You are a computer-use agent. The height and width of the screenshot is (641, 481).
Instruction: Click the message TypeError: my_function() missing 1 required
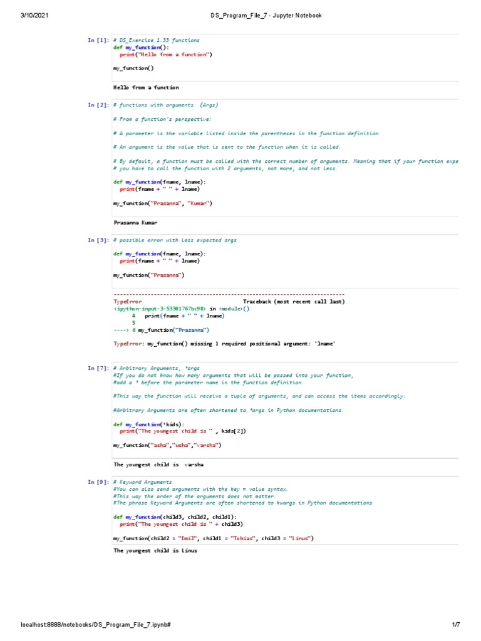point(224,344)
